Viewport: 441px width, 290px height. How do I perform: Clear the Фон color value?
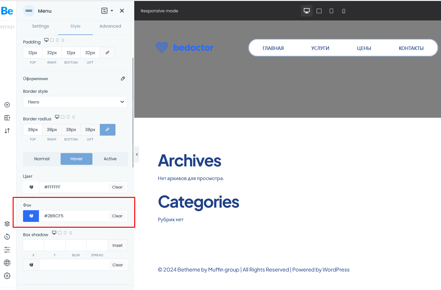(117, 216)
